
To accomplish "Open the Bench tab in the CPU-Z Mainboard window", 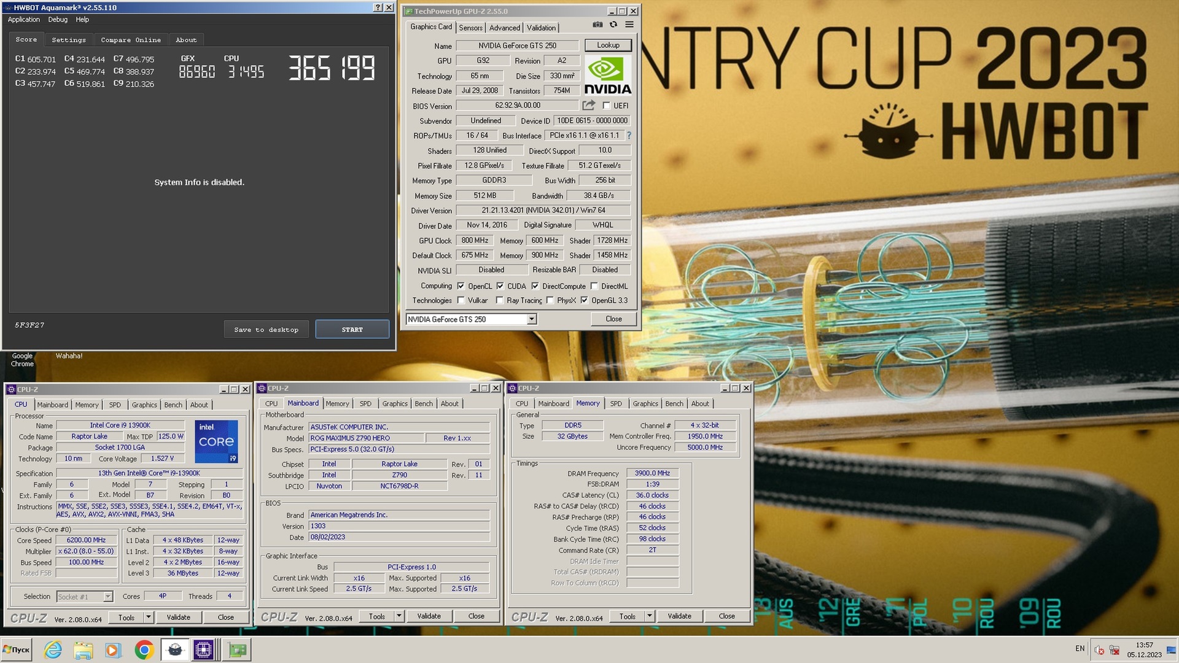I will click(x=424, y=403).
